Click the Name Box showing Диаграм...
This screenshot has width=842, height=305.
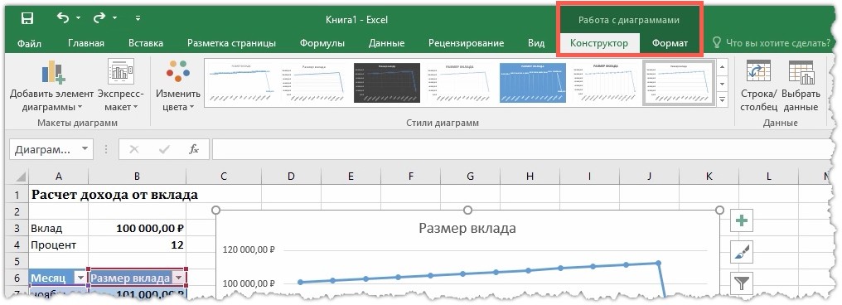point(43,149)
